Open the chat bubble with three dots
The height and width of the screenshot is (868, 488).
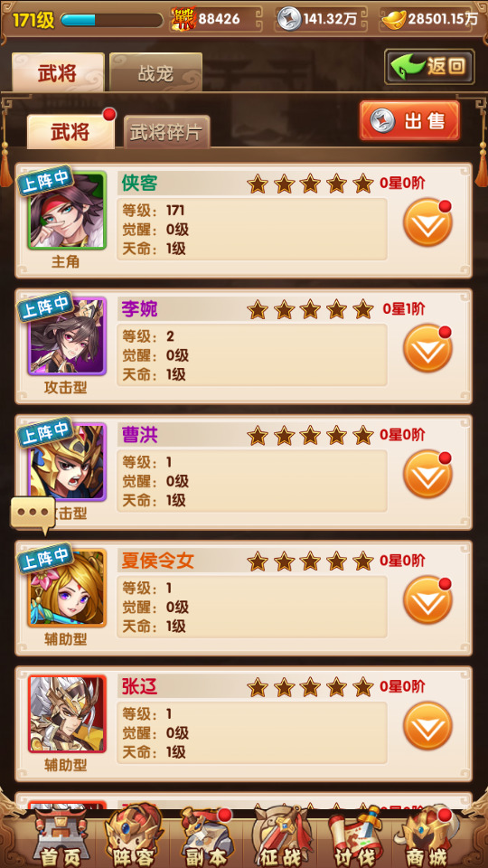[x=33, y=514]
